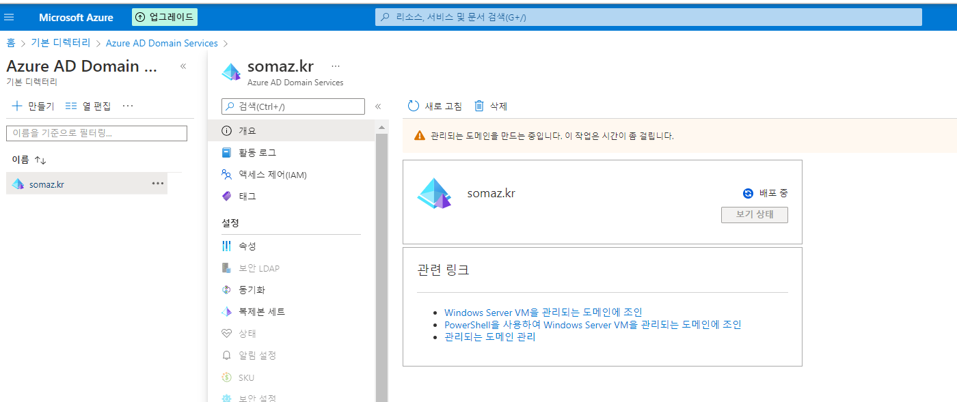Go to 홈 breadcrumb

tap(10, 43)
